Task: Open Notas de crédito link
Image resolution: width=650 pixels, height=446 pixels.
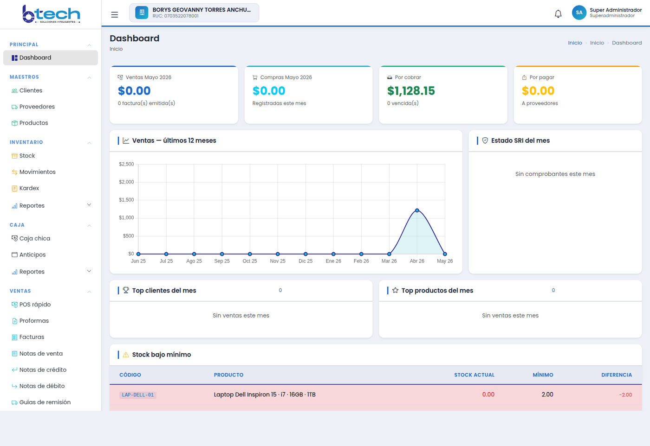Action: pyautogui.click(x=51, y=370)
